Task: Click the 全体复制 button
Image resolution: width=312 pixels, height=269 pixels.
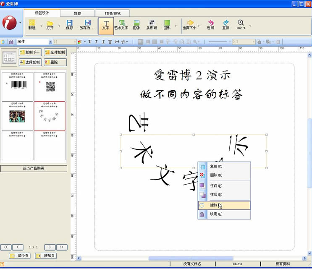Action: tap(55, 52)
